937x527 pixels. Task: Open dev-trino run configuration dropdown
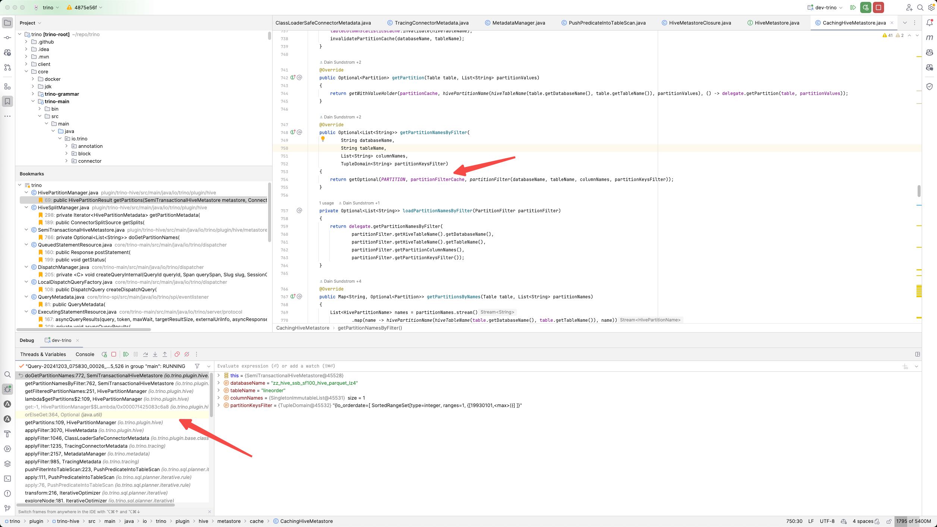825,7
